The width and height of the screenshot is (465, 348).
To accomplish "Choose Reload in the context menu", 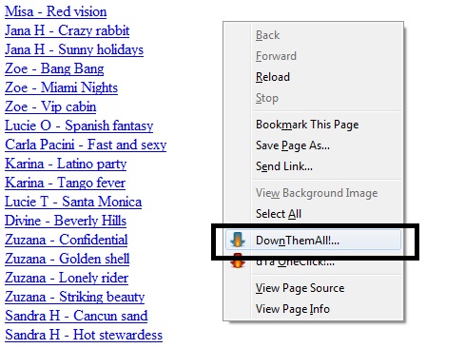I will click(x=273, y=77).
